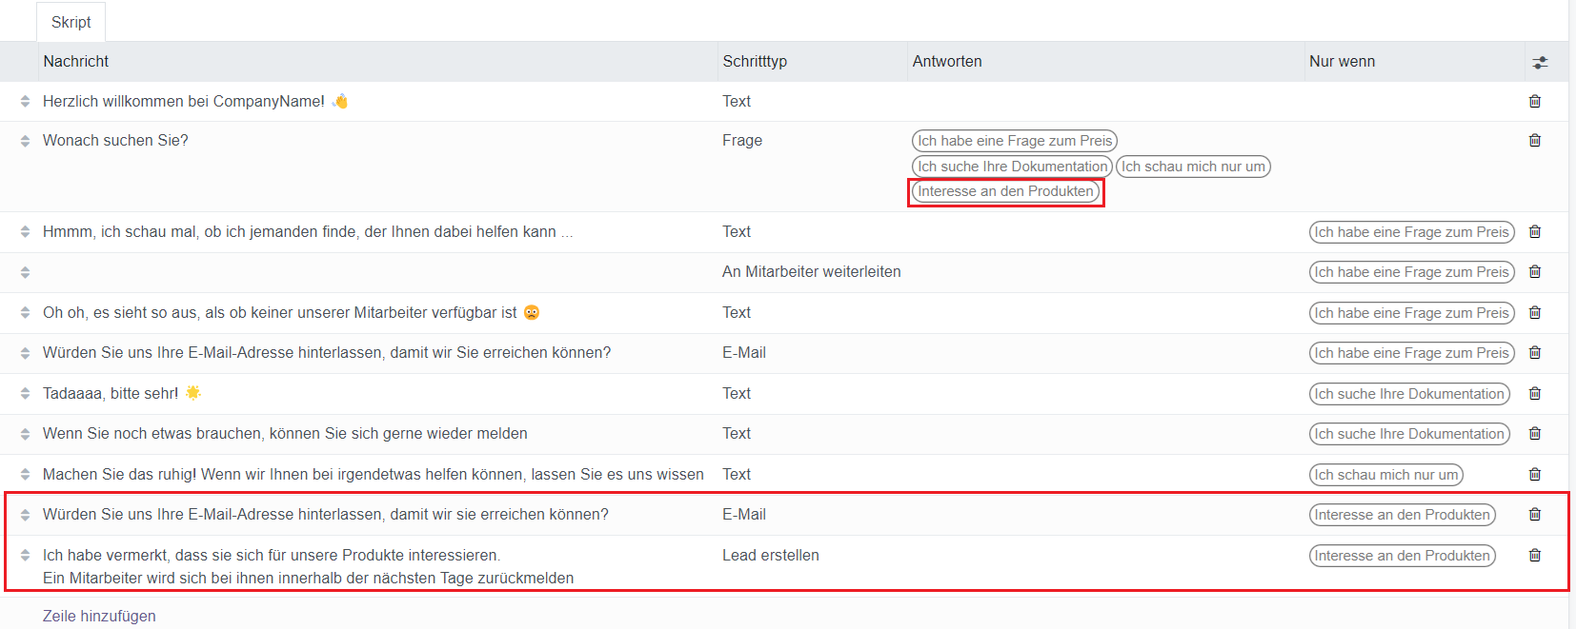Open step type 'Frage' cell
Image resolution: width=1576 pixels, height=629 pixels.
(742, 140)
